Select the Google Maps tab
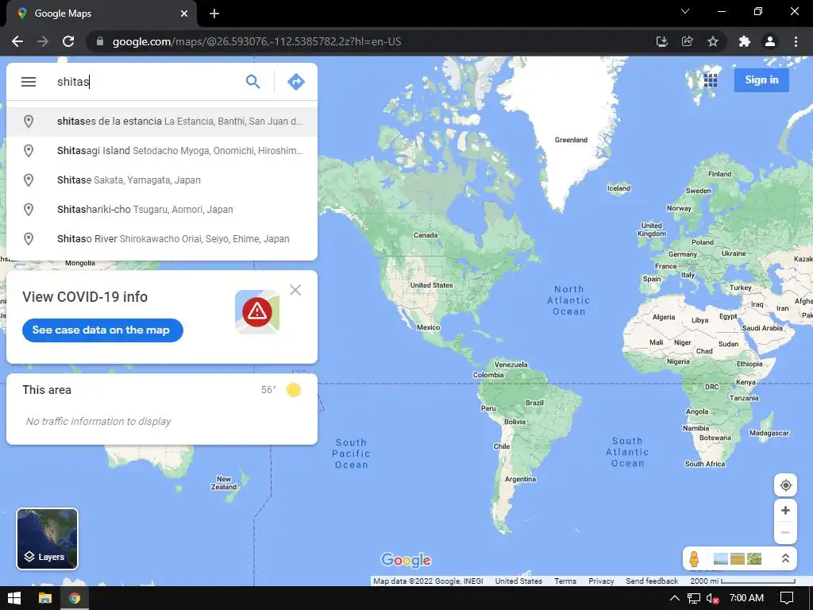Viewport: 813px width, 610px height. [x=101, y=14]
